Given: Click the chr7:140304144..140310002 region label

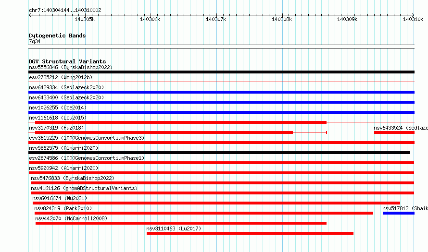Looking at the screenshot, I should pyautogui.click(x=65, y=10).
